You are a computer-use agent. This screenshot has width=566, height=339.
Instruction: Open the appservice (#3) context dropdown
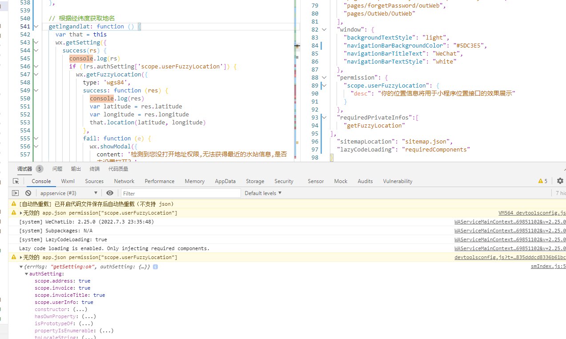tap(68, 193)
